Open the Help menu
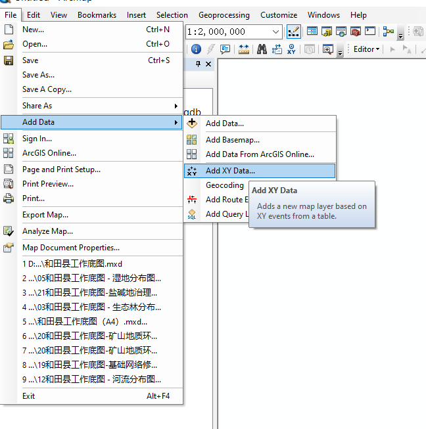This screenshot has width=426, height=429. point(358,15)
